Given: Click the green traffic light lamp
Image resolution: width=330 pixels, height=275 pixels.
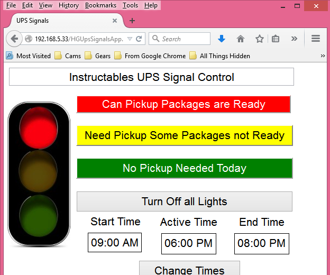Looking at the screenshot, I should click(39, 216).
